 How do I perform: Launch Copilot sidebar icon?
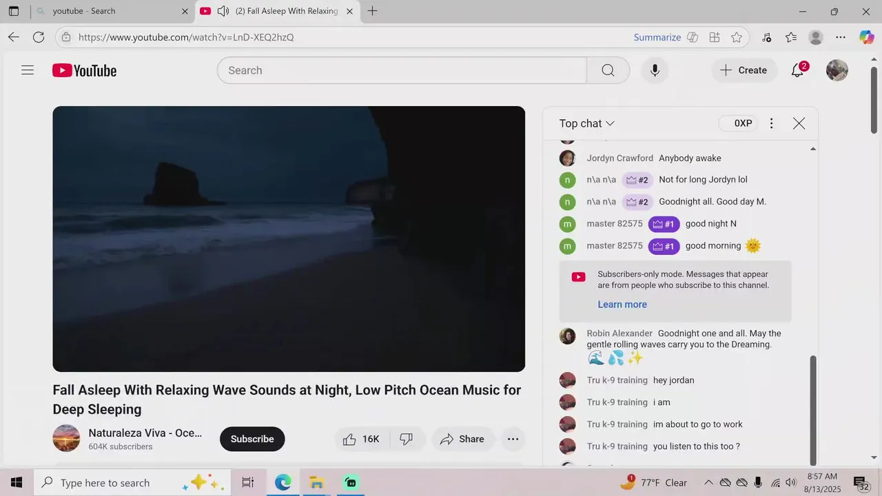[x=867, y=37]
